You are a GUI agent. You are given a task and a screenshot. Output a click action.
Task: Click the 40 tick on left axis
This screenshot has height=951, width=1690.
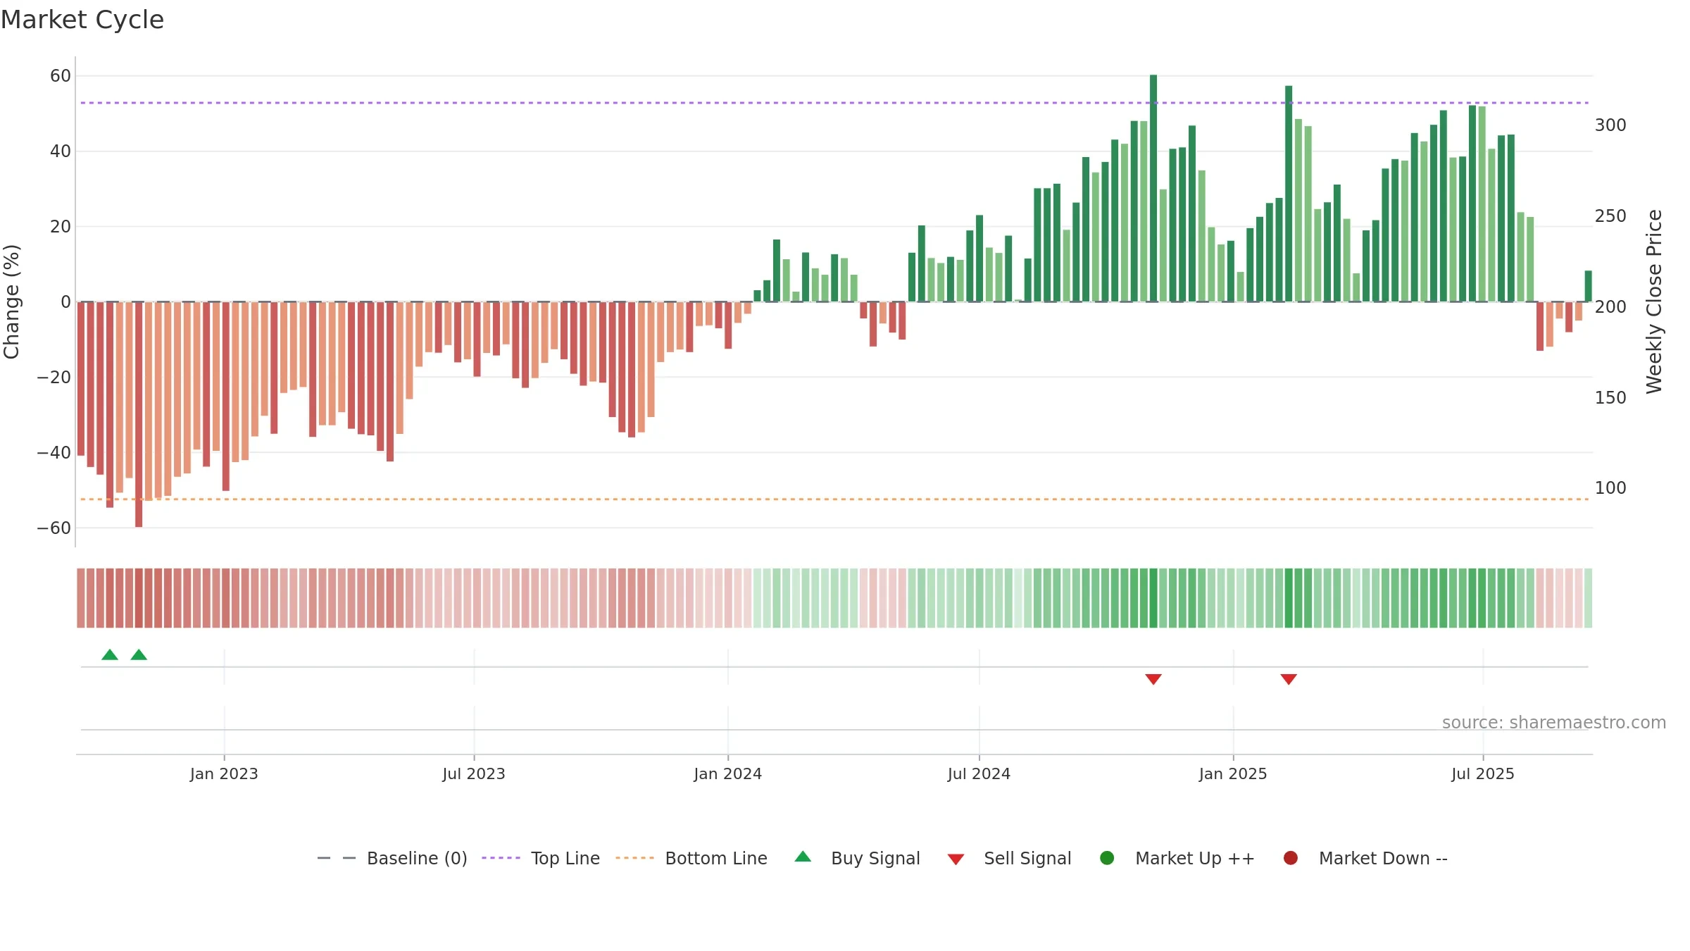[61, 151]
